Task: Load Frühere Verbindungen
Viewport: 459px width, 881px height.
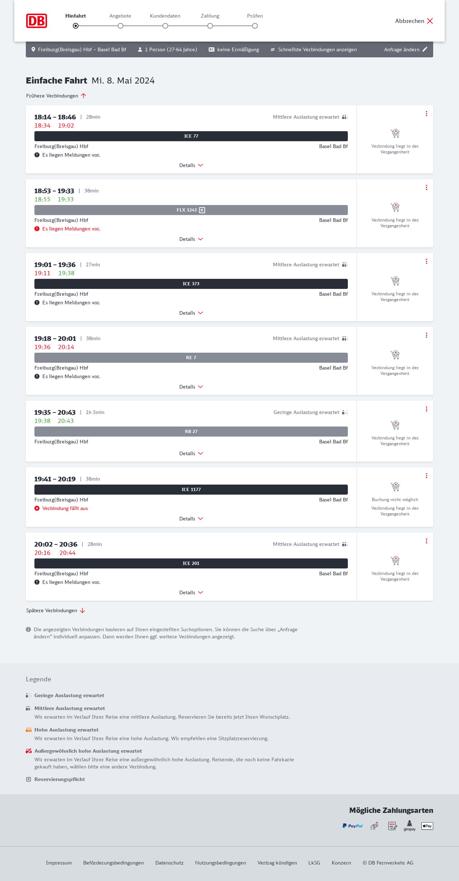Action: (x=56, y=96)
